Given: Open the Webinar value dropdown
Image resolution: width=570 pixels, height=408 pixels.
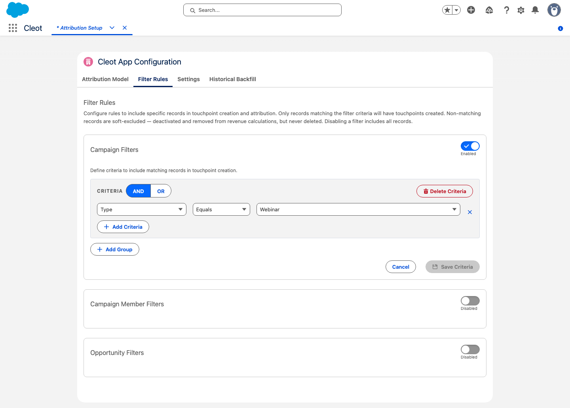Looking at the screenshot, I should 358,209.
